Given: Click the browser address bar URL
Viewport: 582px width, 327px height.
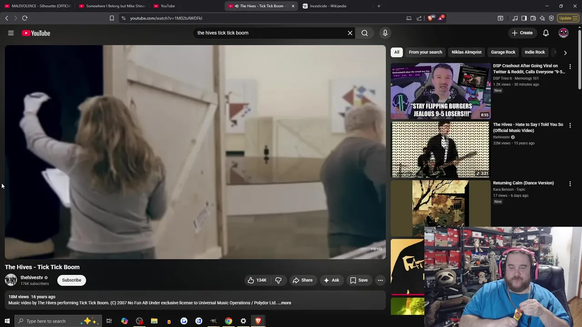Looking at the screenshot, I should 166,18.
